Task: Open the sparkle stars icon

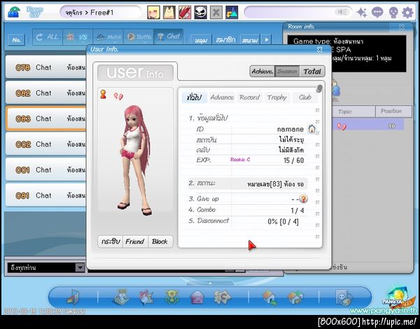Action: [x=362, y=13]
